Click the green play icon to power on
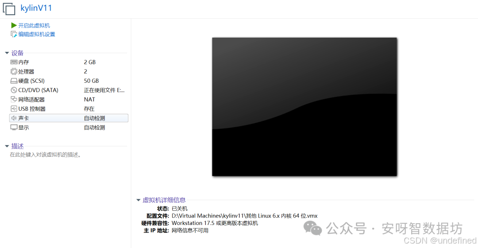This screenshot has height=248, width=478. (x=14, y=25)
